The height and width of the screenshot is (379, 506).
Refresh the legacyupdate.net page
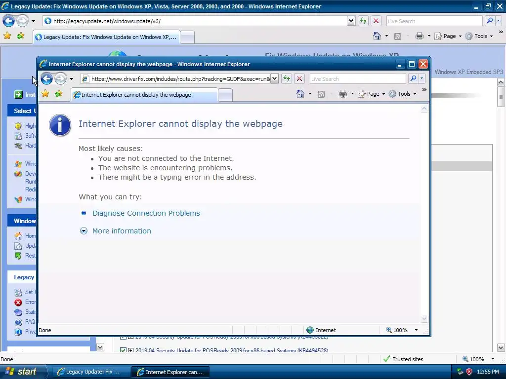click(363, 21)
